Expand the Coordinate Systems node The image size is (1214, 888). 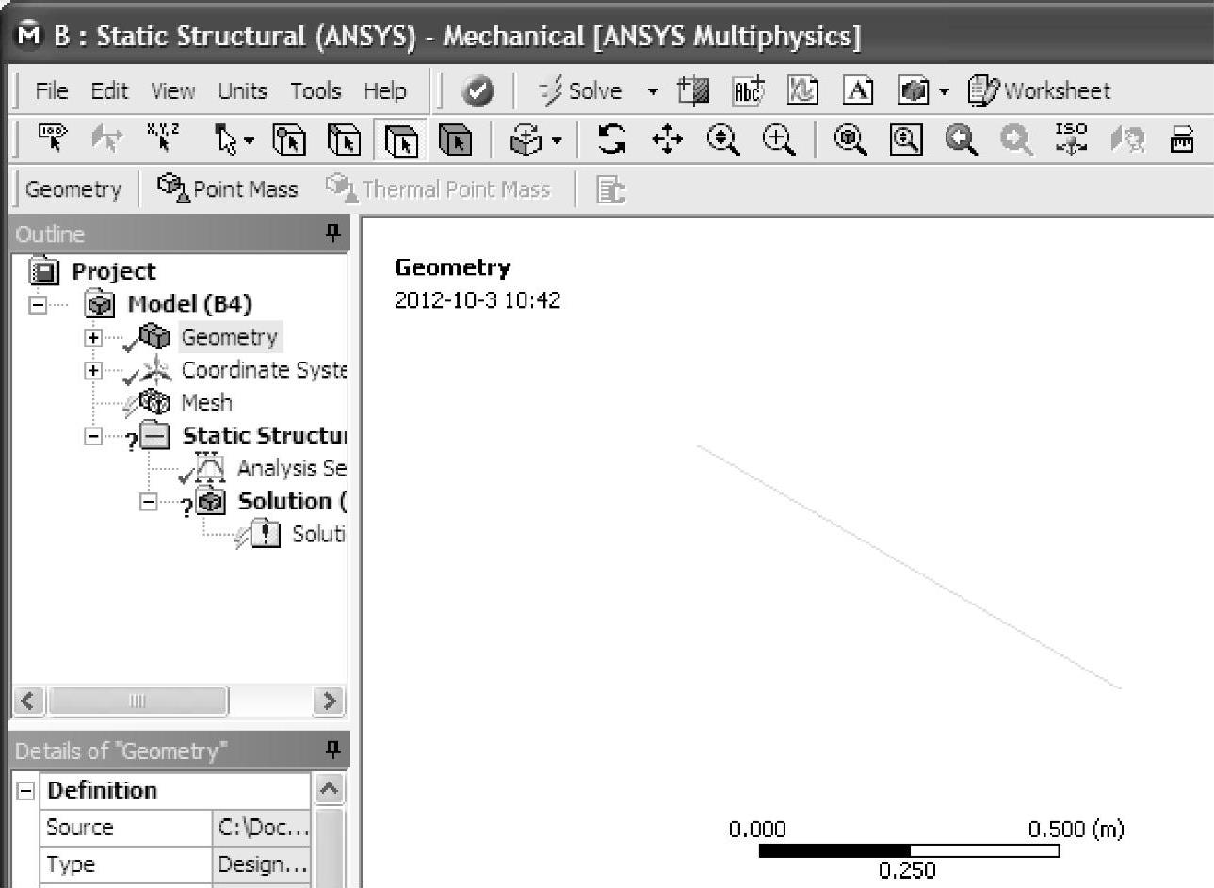tap(92, 370)
